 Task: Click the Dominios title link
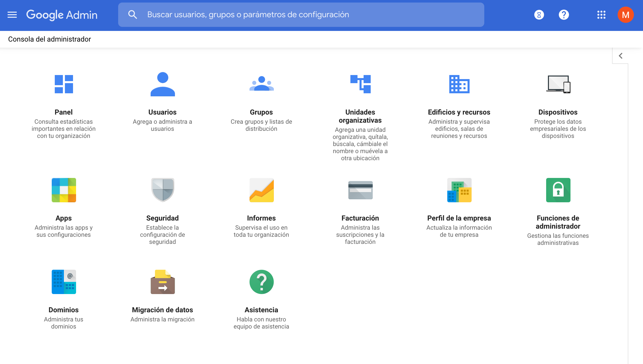[64, 310]
